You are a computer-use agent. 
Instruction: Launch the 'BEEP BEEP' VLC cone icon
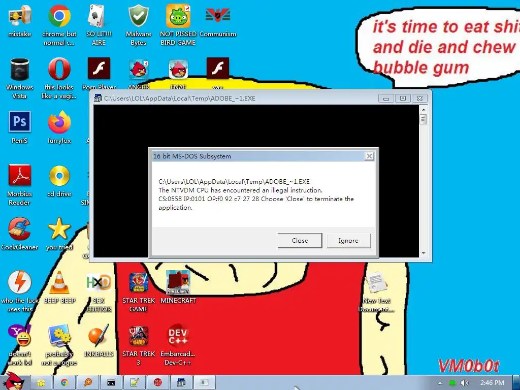click(x=59, y=282)
